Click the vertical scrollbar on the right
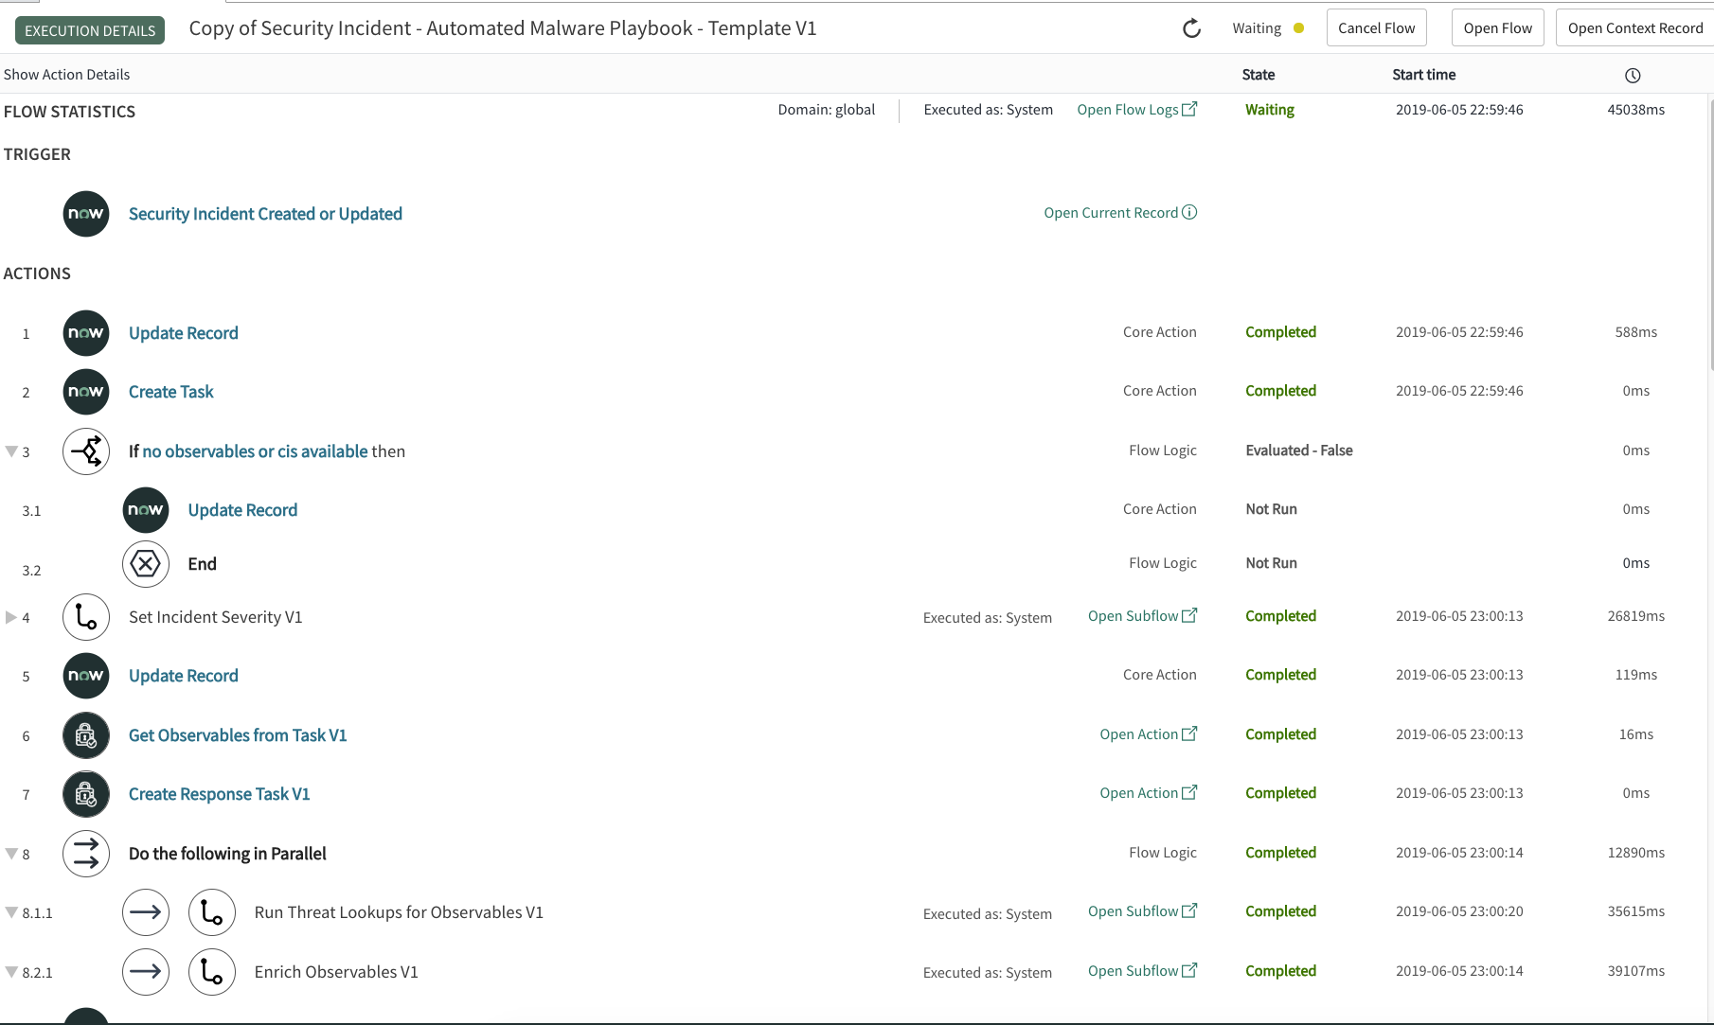Screen dimensions: 1714x1025 tap(1710, 233)
